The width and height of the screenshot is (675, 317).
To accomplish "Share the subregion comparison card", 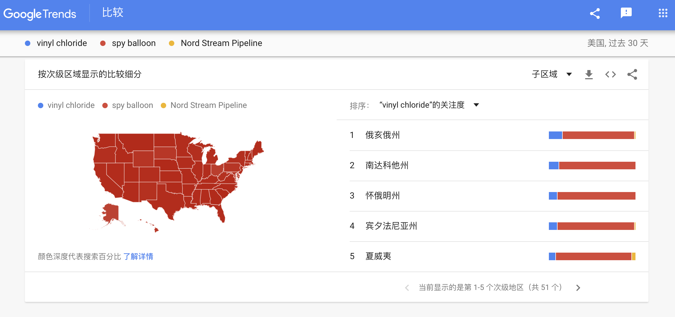I will point(632,74).
